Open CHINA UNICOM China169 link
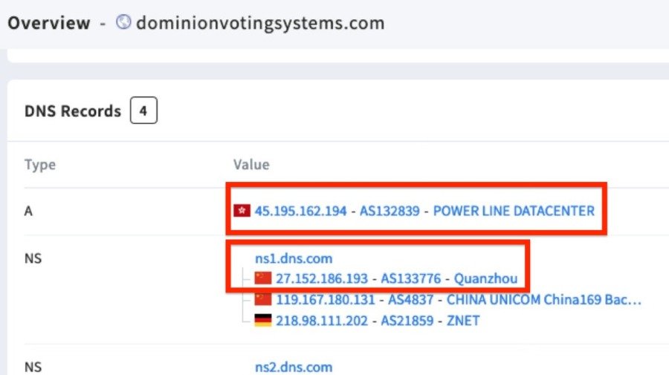 pos(544,300)
